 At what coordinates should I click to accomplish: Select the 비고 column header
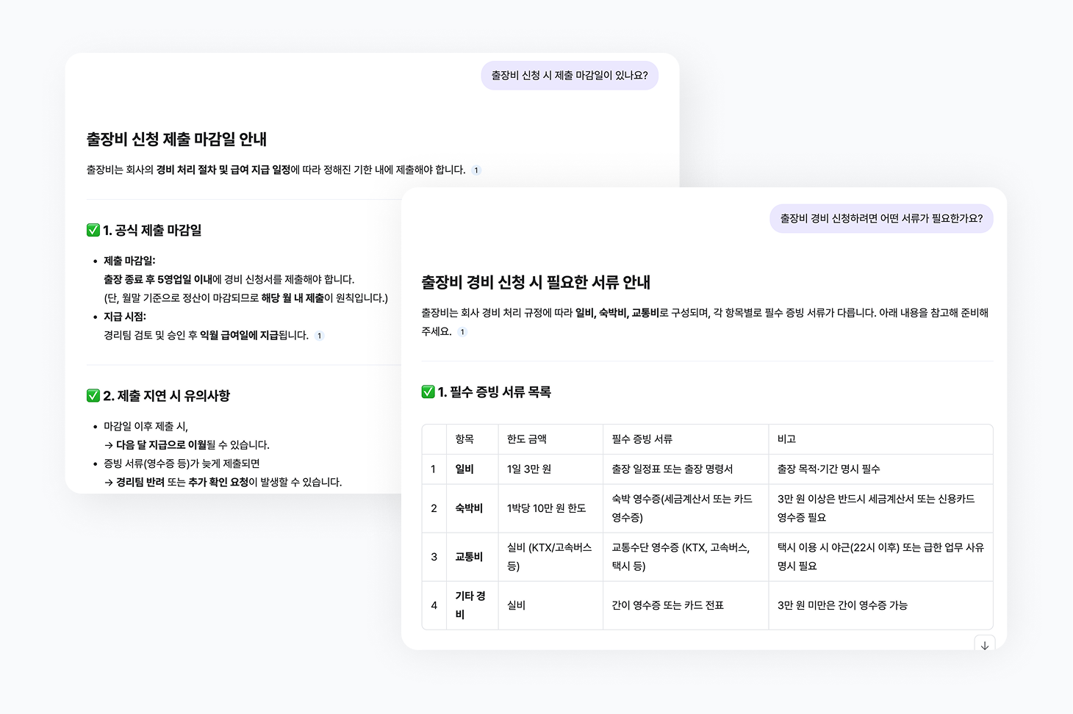pos(785,439)
